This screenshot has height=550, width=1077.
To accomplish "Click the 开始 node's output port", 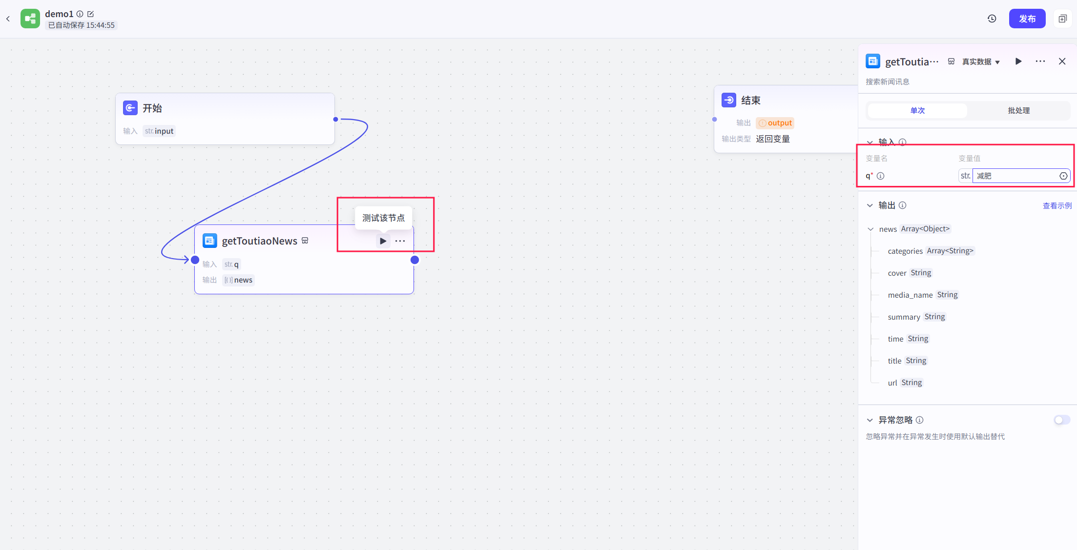I will pyautogui.click(x=335, y=119).
